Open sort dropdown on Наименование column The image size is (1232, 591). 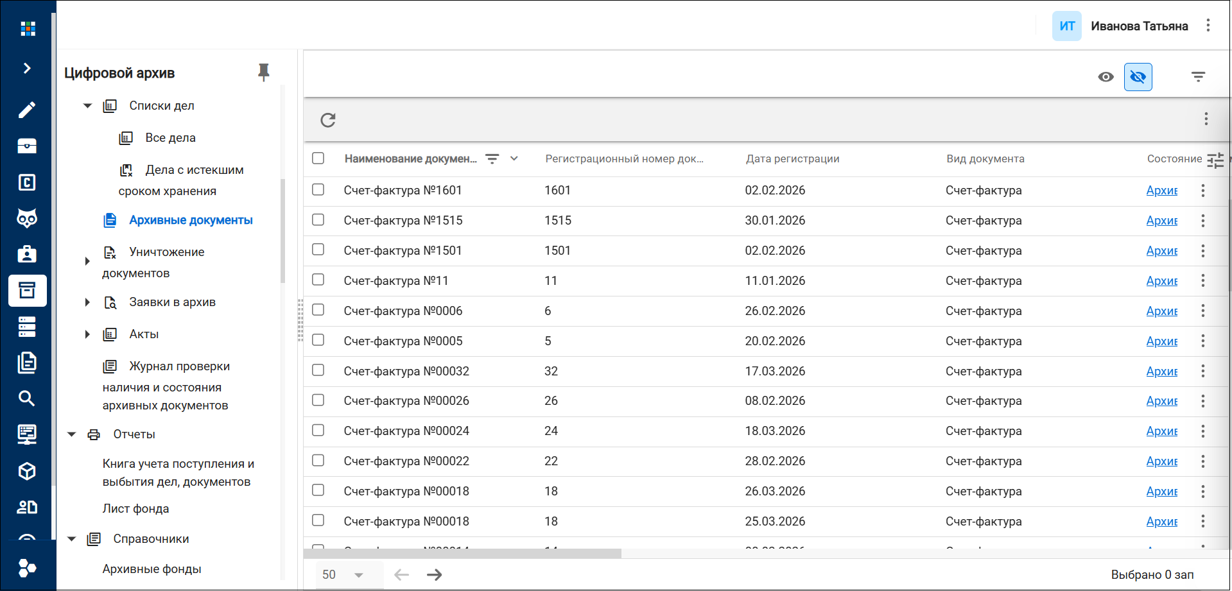(514, 158)
